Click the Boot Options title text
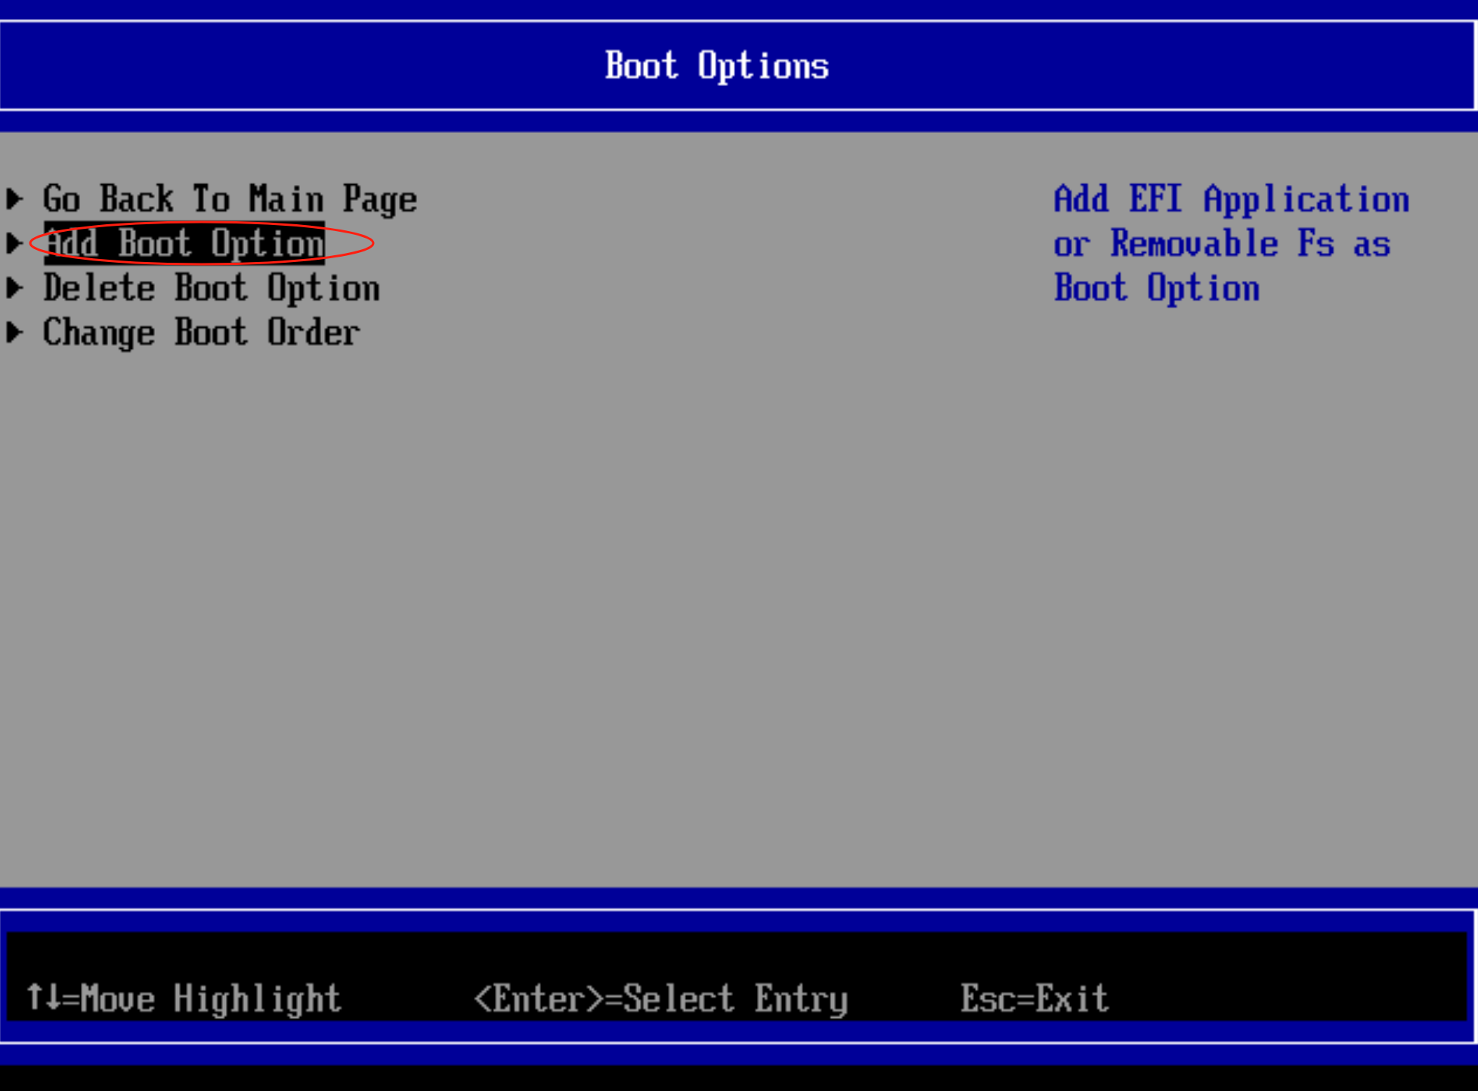Viewport: 1478px width, 1091px height. click(717, 66)
